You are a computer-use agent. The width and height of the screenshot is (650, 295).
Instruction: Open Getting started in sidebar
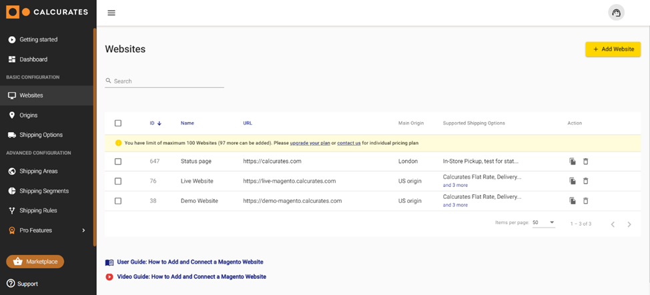47,39
